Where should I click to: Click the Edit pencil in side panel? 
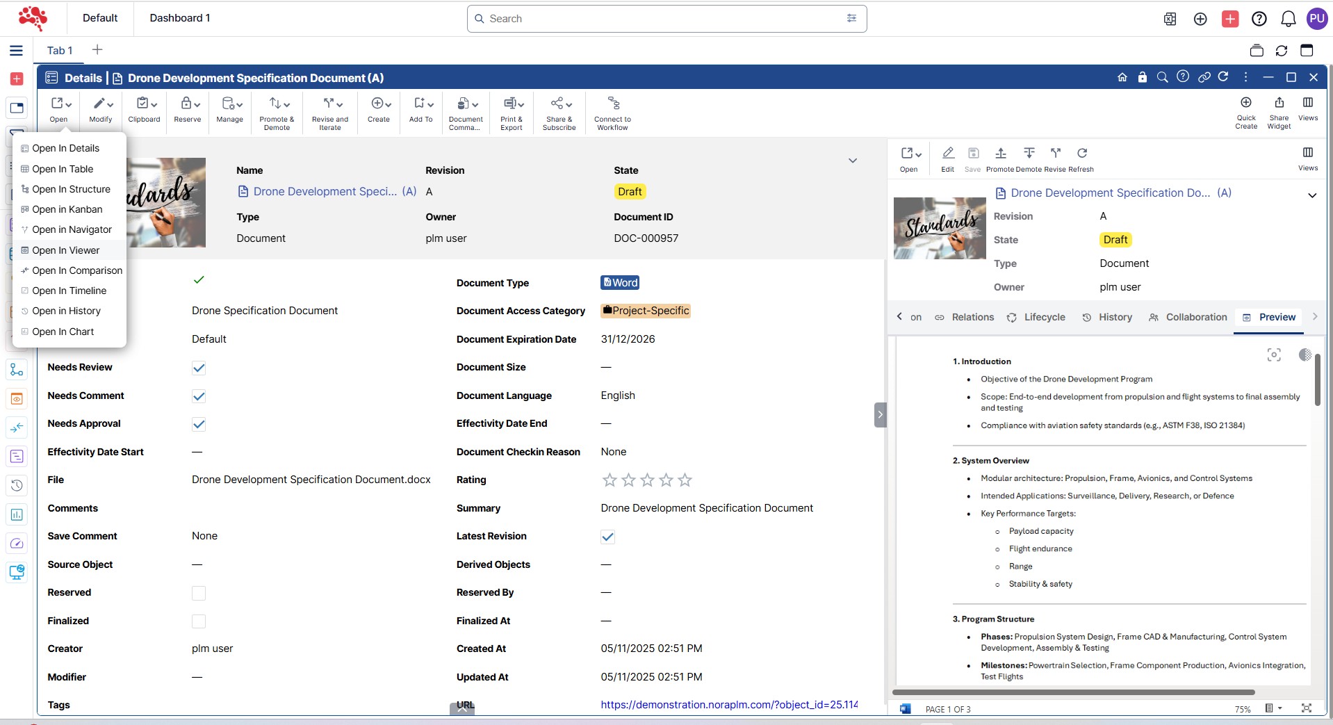point(947,154)
